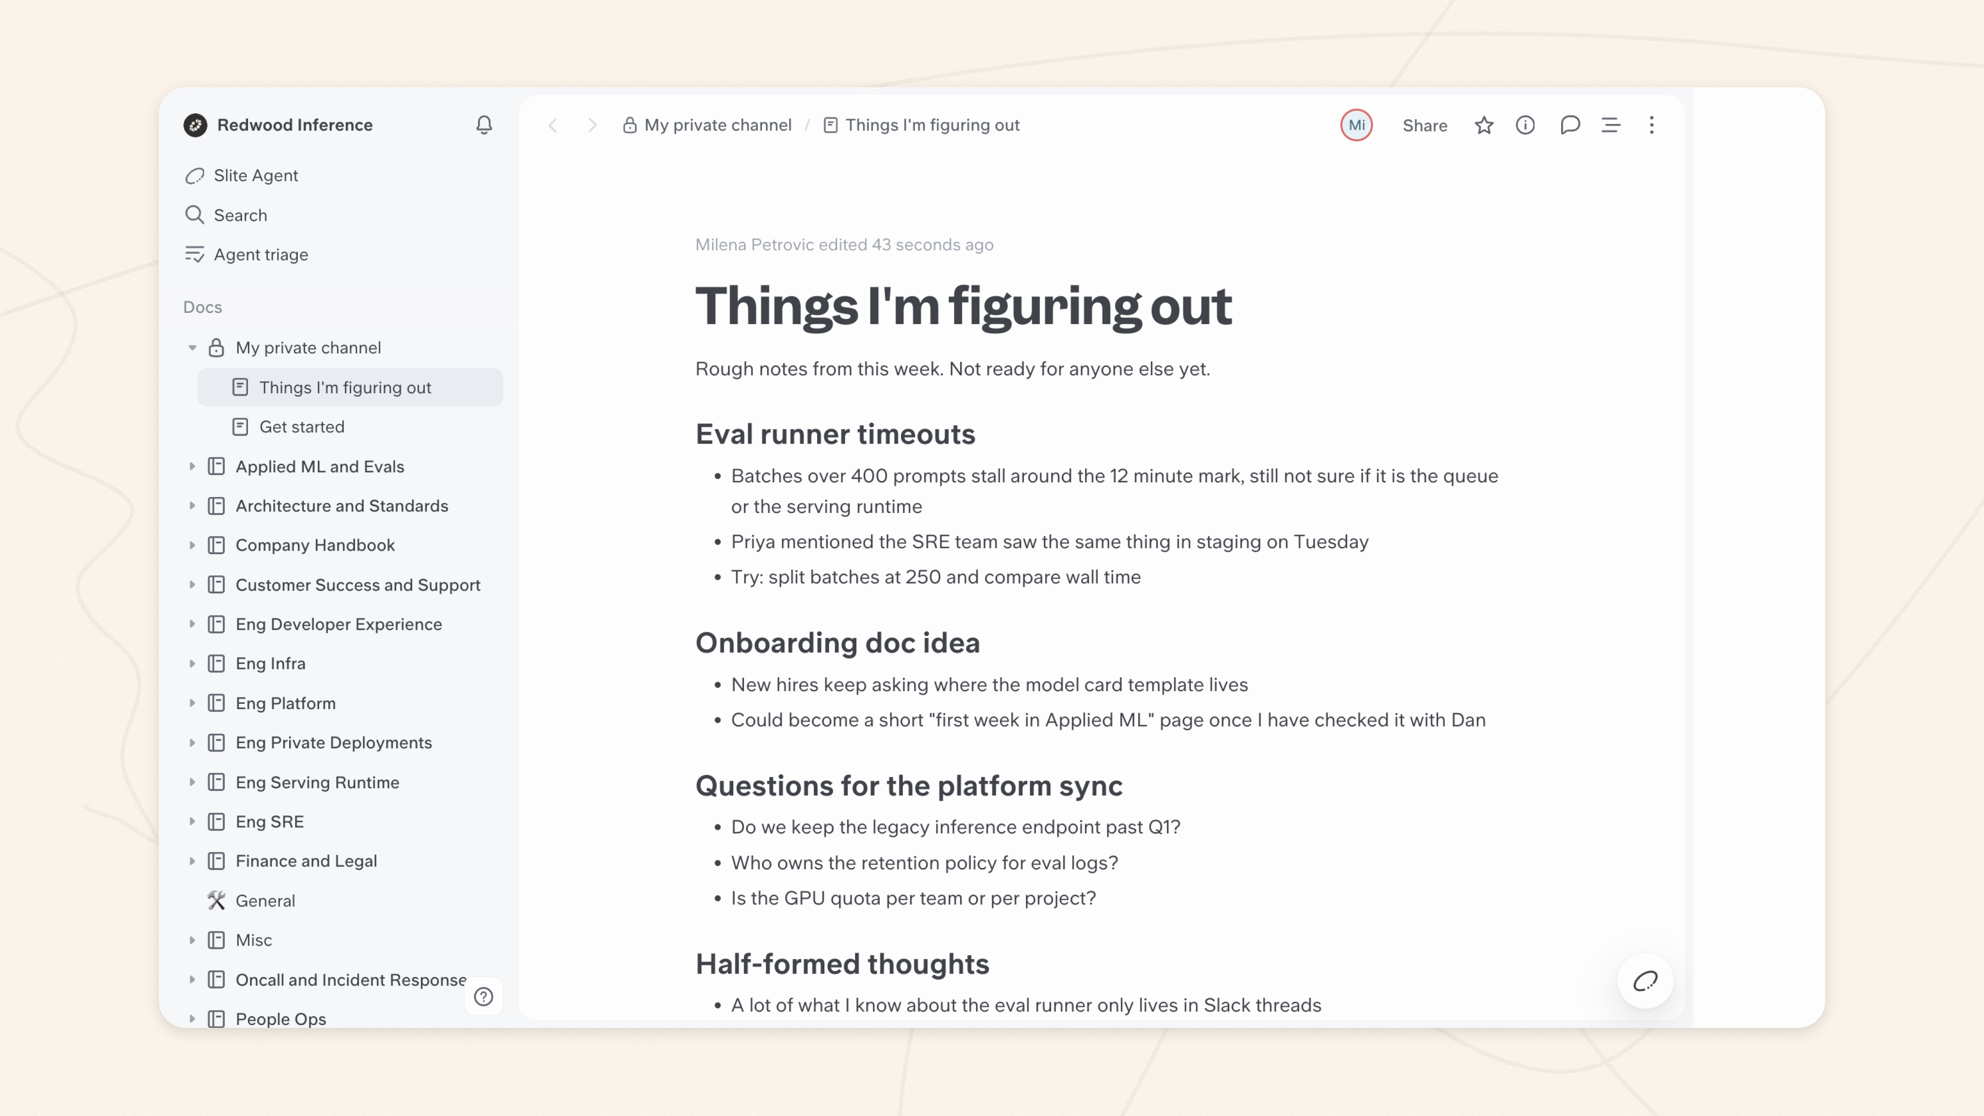Expand Company Handbook channel
The height and width of the screenshot is (1116, 1984).
coord(192,544)
